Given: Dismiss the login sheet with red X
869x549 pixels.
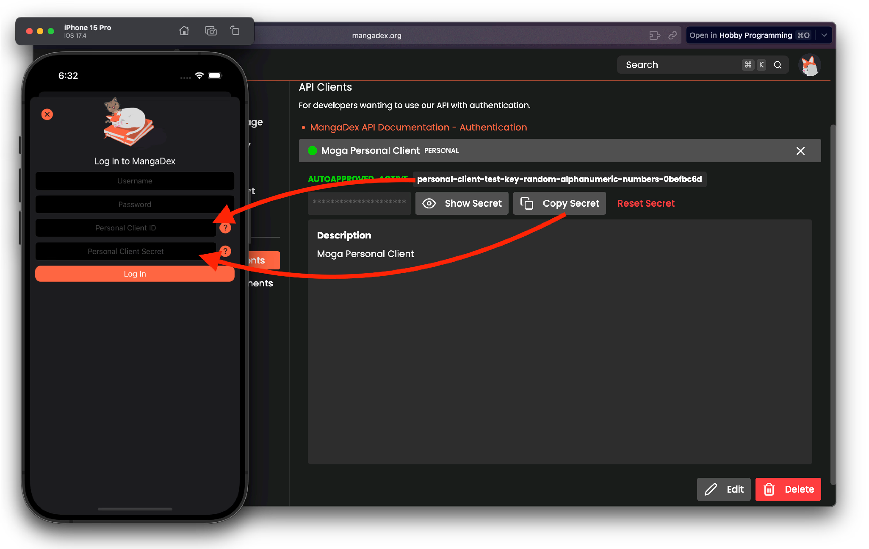Looking at the screenshot, I should tap(47, 114).
